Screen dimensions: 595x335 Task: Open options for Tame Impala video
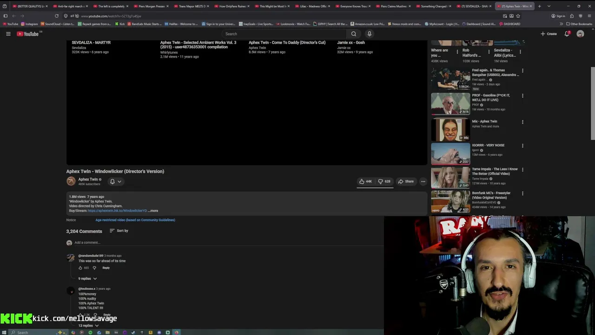pos(522,170)
